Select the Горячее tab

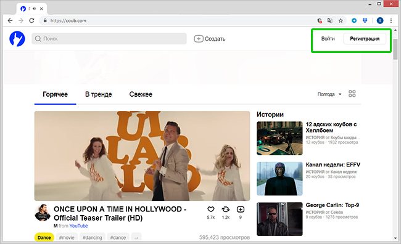coord(56,94)
